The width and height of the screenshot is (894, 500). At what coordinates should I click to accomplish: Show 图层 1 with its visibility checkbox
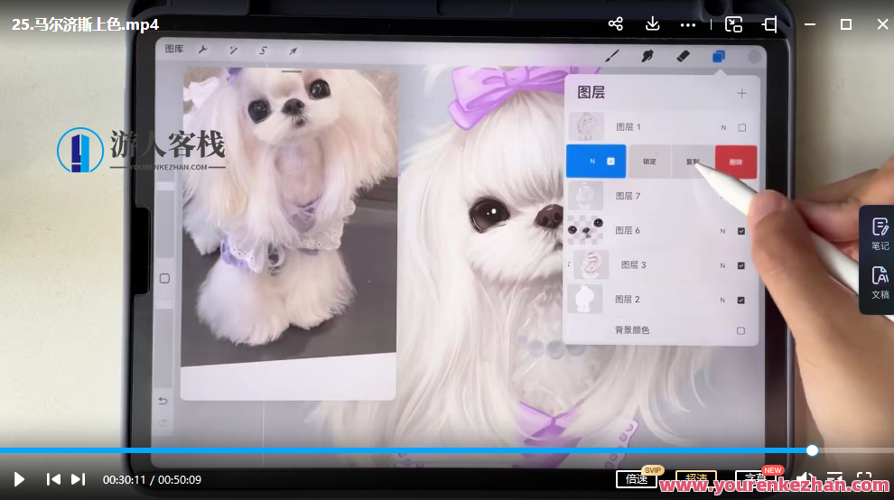[741, 128]
